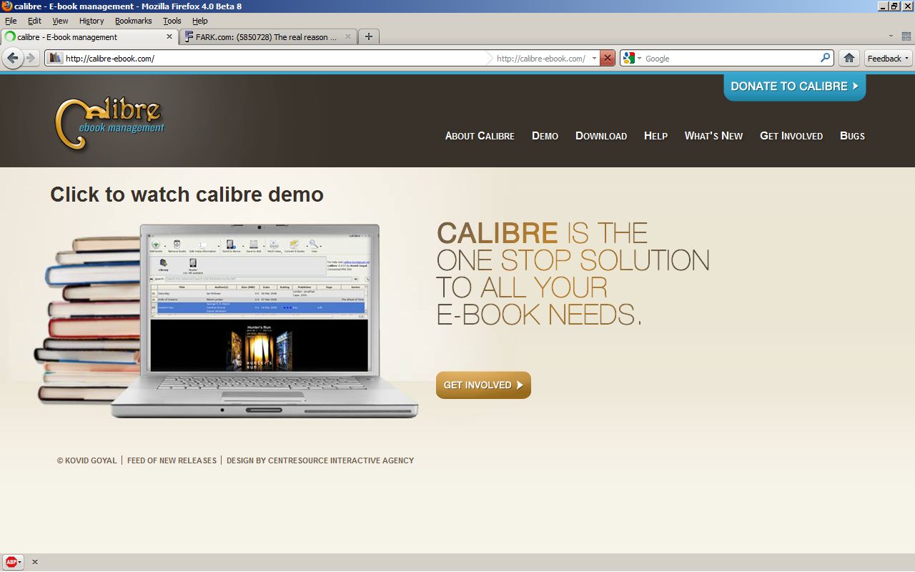Open the Help link in site navigation
Image resolution: width=915 pixels, height=572 pixels.
coord(656,136)
